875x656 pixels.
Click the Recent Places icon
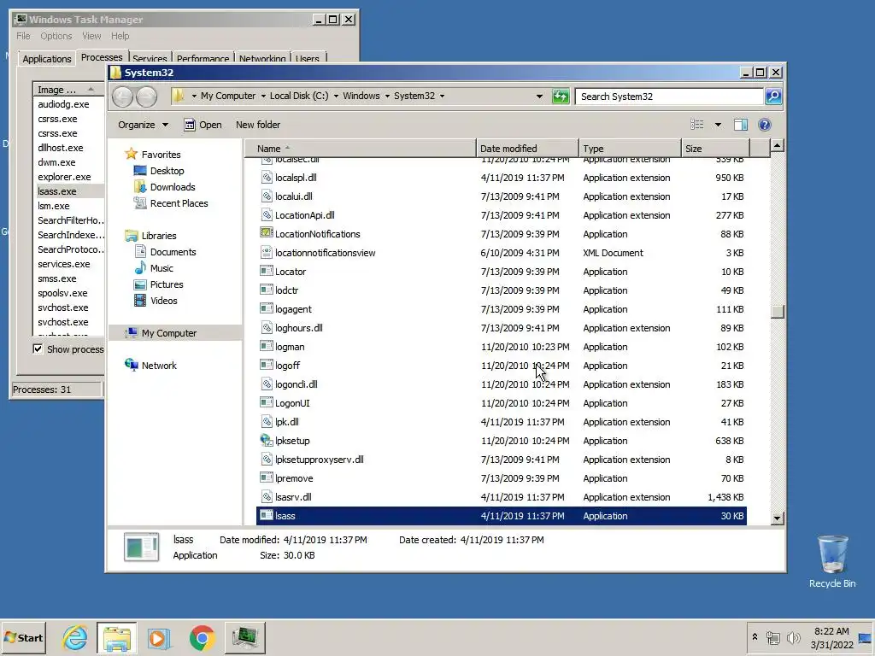[x=140, y=203]
